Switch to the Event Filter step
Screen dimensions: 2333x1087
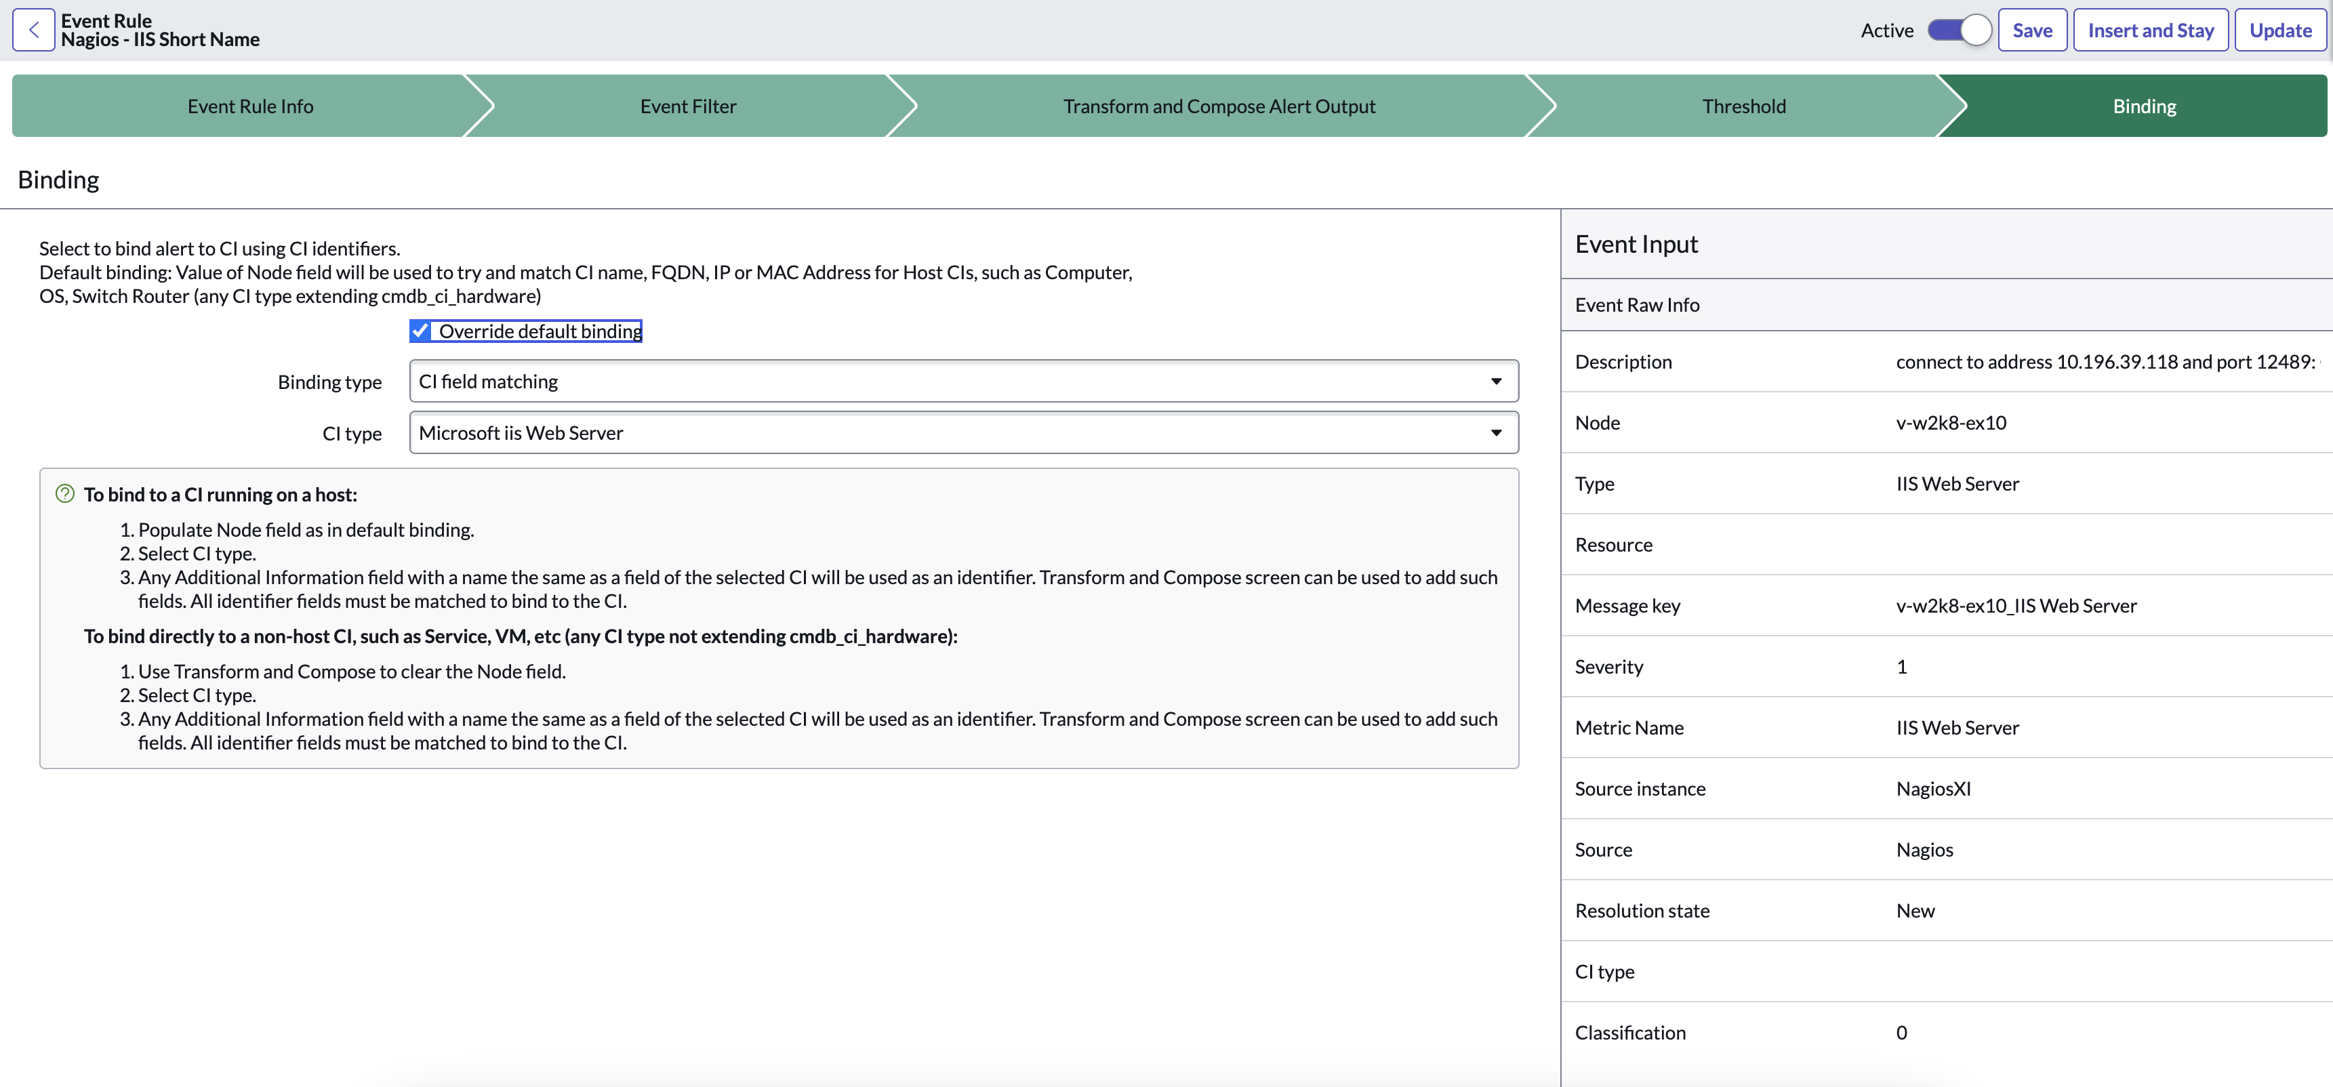point(688,106)
